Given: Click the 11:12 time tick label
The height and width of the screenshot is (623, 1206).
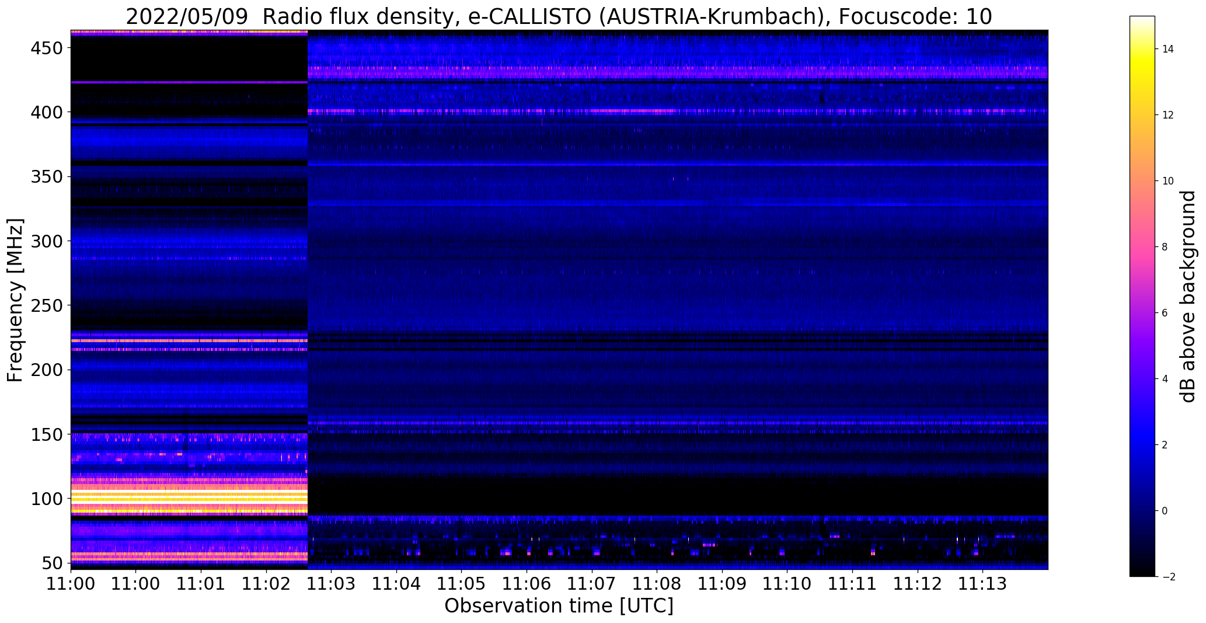Looking at the screenshot, I should coord(917,583).
